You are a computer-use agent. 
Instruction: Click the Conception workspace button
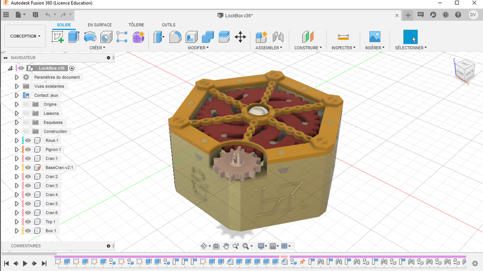coord(25,36)
